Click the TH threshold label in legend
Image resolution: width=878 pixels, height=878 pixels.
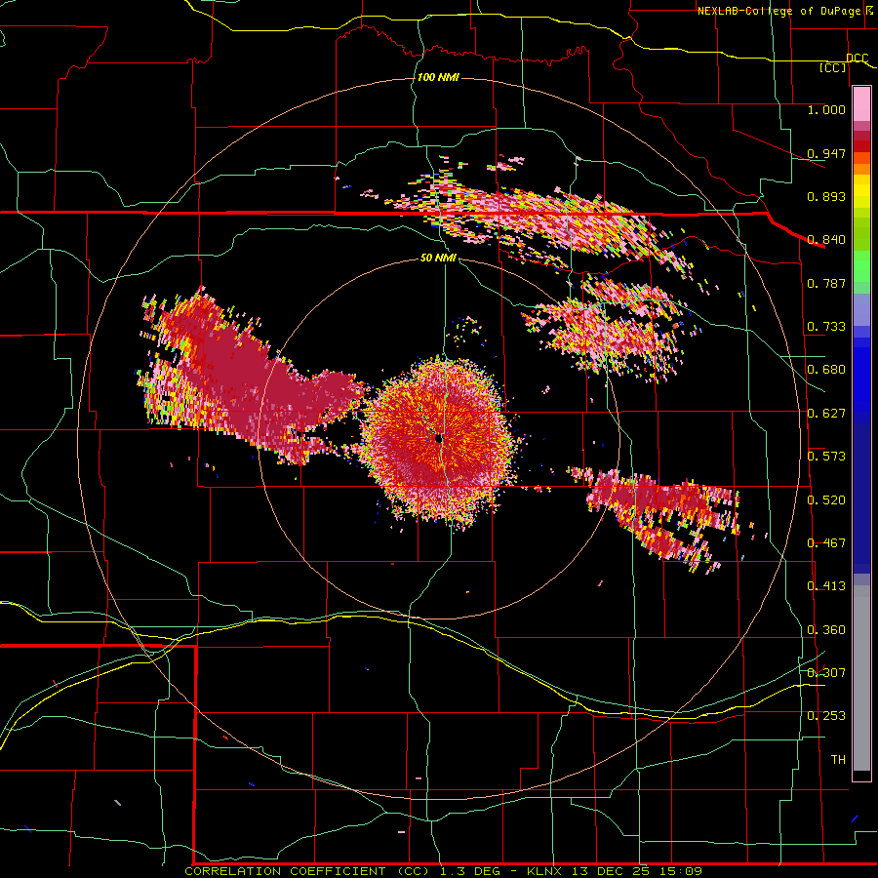click(x=838, y=760)
